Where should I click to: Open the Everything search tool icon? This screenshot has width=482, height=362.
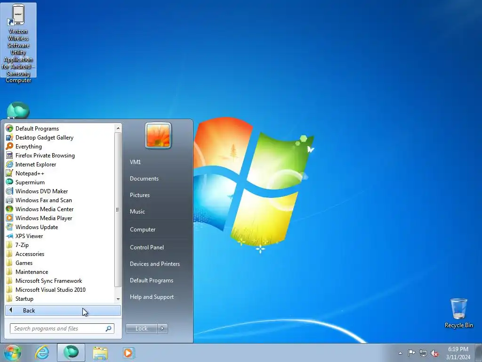[9, 146]
